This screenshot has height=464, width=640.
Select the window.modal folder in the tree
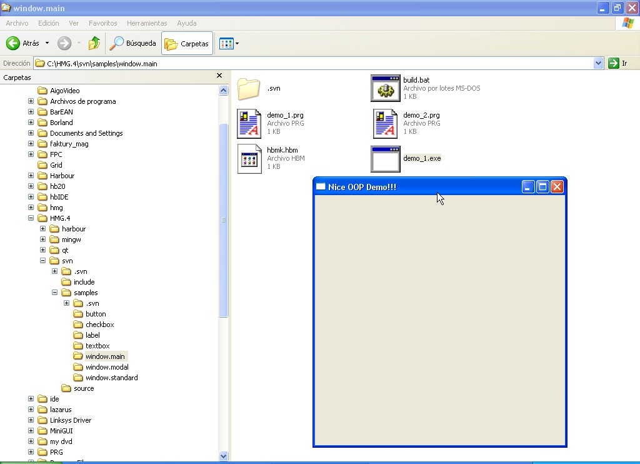point(107,367)
